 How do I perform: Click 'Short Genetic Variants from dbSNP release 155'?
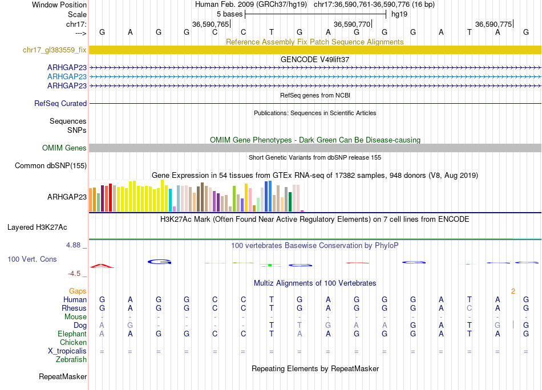(315, 157)
